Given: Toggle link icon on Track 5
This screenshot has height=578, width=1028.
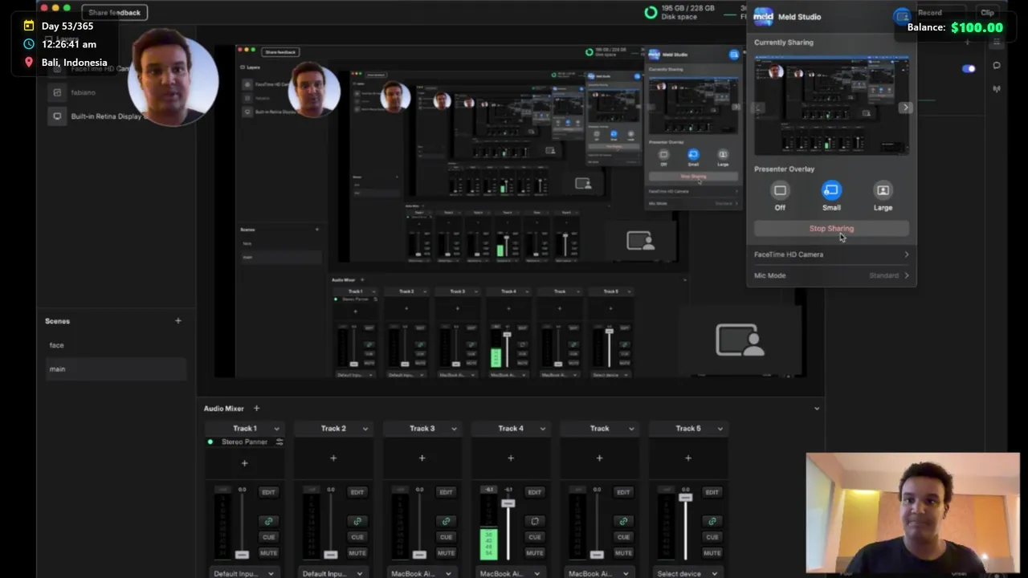Looking at the screenshot, I should [x=712, y=521].
